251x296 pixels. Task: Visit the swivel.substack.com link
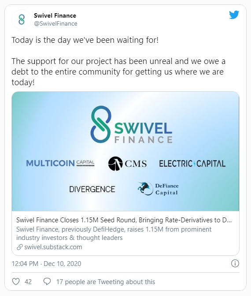[x=53, y=247]
